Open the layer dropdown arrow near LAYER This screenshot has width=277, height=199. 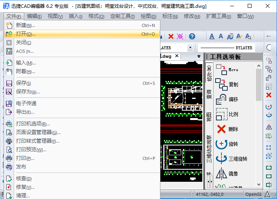190,47
